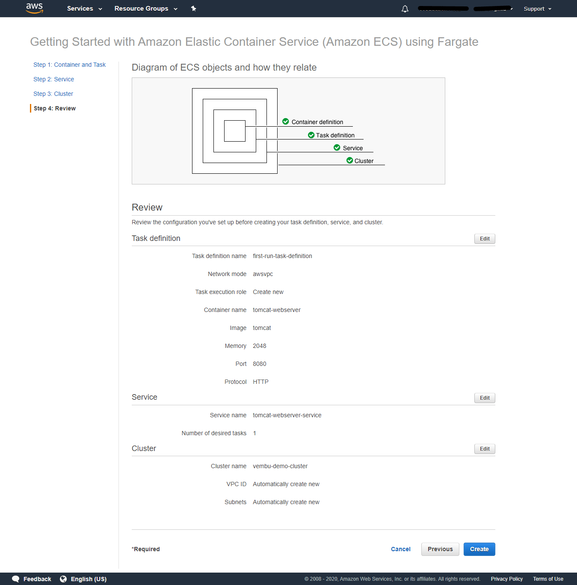577x585 pixels.
Task: Select the Port value 8080
Action: 260,364
